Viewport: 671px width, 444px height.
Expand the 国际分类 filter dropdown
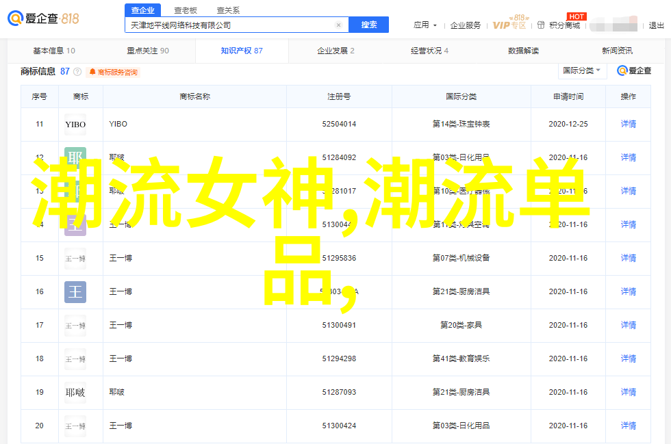tap(582, 70)
